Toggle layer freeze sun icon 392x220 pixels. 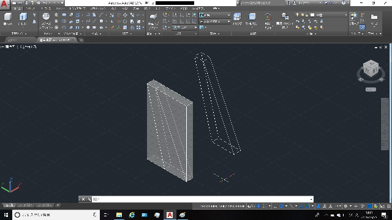[302, 15]
